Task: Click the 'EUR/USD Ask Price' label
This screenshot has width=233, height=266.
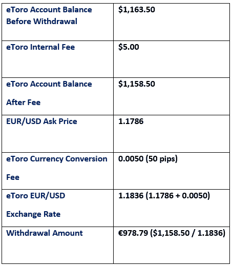Action: [41, 121]
